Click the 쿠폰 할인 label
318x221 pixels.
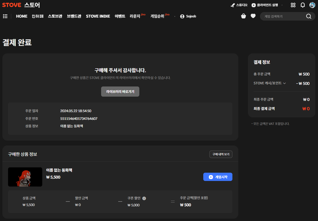pos(134,198)
